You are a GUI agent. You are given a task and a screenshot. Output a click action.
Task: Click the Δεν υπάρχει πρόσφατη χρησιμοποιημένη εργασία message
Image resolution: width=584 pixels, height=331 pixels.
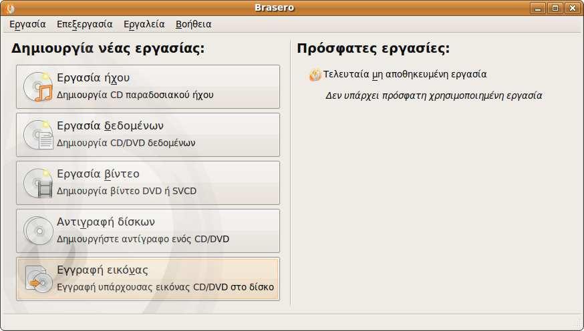tap(434, 95)
